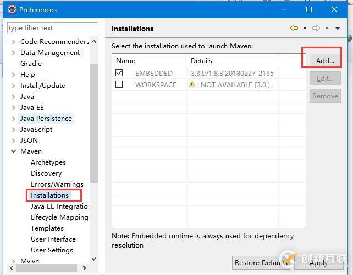Select the EMBEDDED installation name
Viewport: 353px width, 275px height.
pyautogui.click(x=154, y=73)
